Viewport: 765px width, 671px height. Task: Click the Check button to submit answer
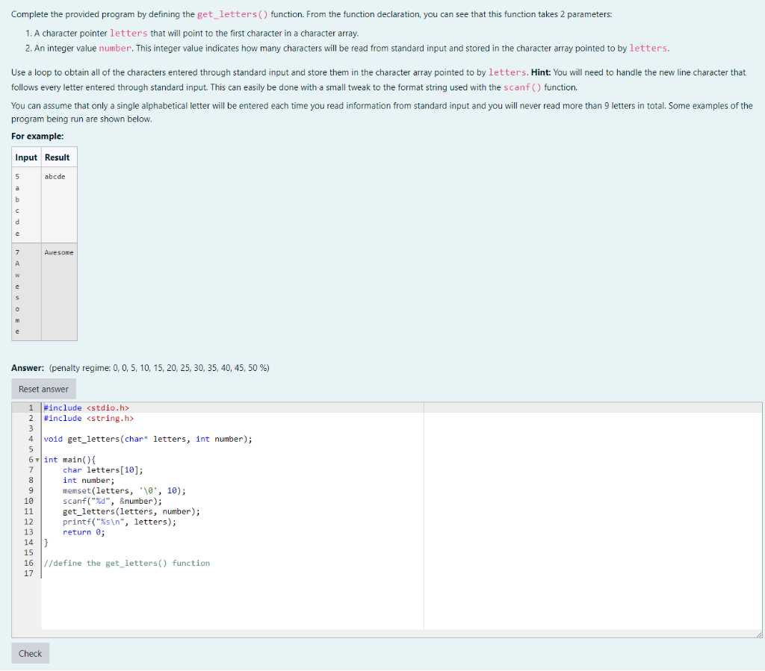click(29, 652)
